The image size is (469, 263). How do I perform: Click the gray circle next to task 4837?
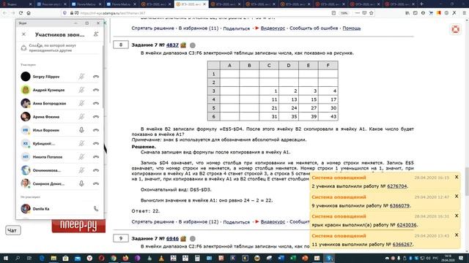click(x=193, y=45)
